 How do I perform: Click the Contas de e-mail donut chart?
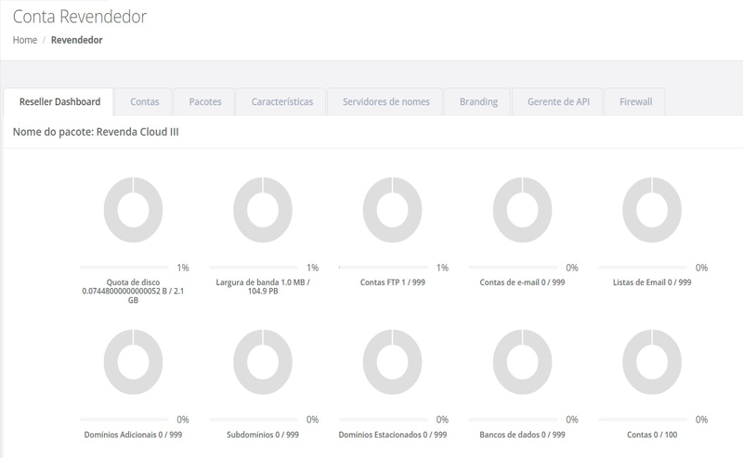click(523, 210)
